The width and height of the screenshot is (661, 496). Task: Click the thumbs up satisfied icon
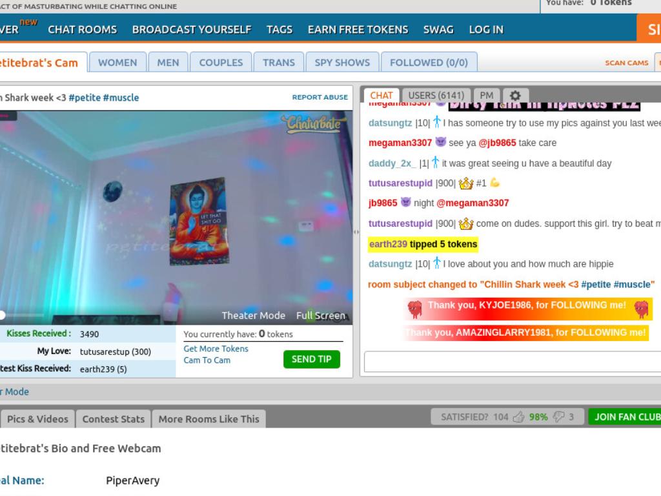[x=518, y=417]
